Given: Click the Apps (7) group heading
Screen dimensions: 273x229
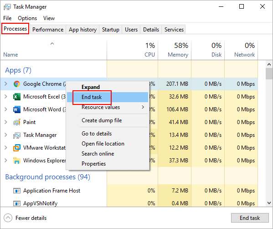Looking at the screenshot, I should pos(18,70).
